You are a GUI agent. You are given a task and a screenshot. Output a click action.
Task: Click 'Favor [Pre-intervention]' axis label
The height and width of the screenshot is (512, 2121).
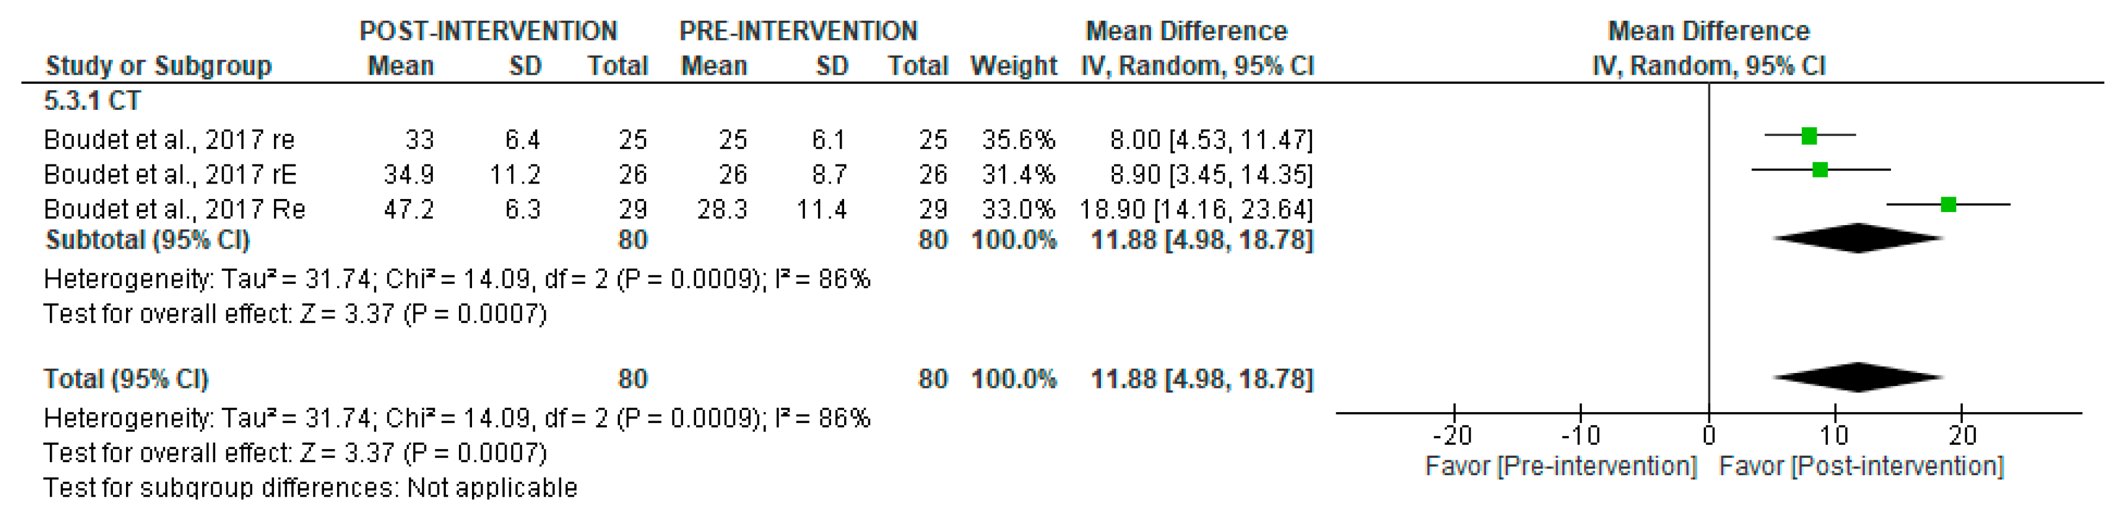click(x=1560, y=467)
